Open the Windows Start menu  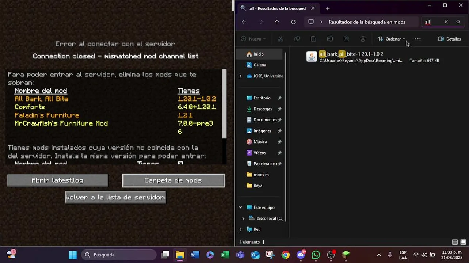pos(73,255)
